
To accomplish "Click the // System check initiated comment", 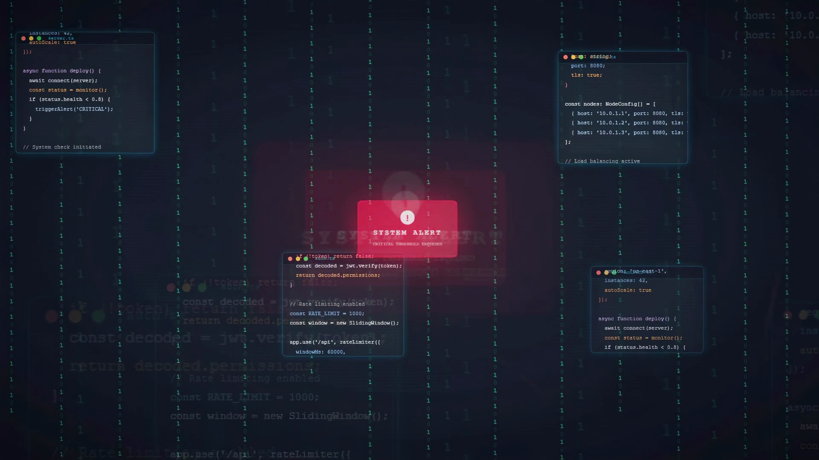I will 62,147.
